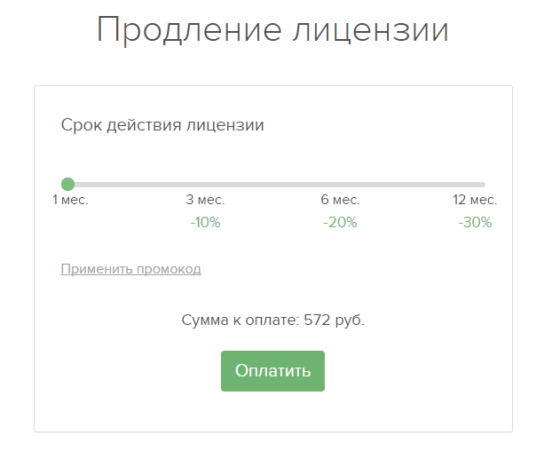This screenshot has width=552, height=459.
Task: Click the -10% discount text
Action: [205, 222]
